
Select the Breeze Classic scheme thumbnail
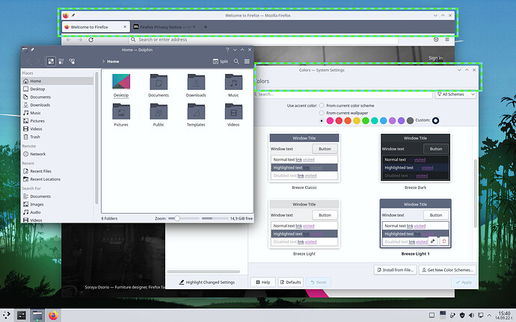click(x=304, y=157)
